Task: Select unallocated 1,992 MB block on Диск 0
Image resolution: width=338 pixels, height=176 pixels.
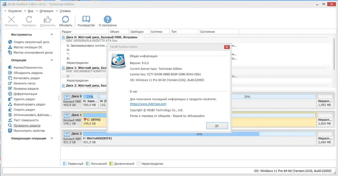Action: (325, 100)
